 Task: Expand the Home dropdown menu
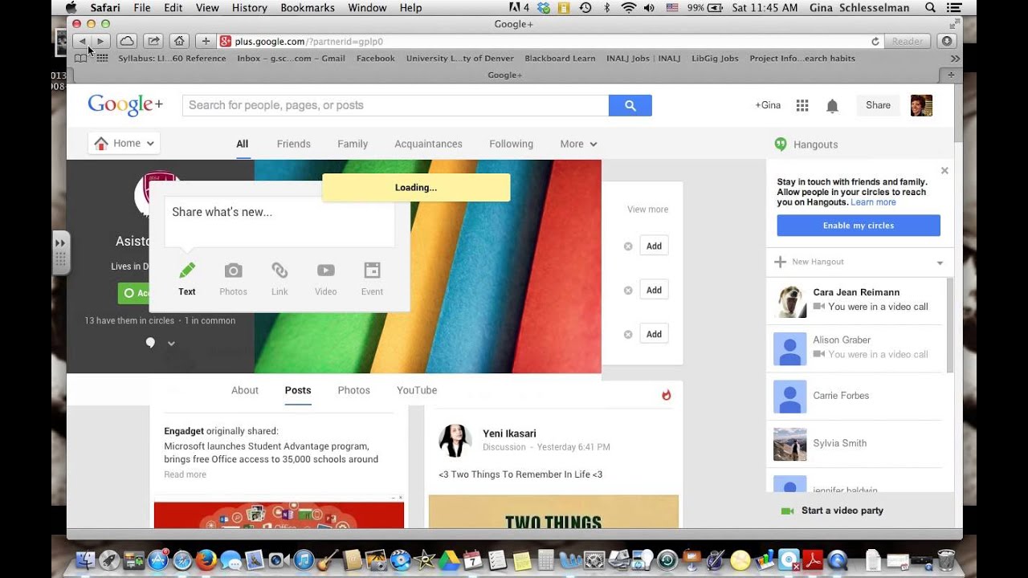pyautogui.click(x=124, y=143)
